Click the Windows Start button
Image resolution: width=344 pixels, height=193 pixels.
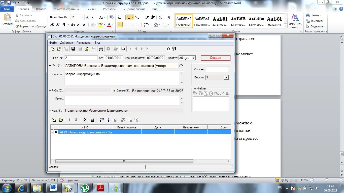tap(6, 188)
